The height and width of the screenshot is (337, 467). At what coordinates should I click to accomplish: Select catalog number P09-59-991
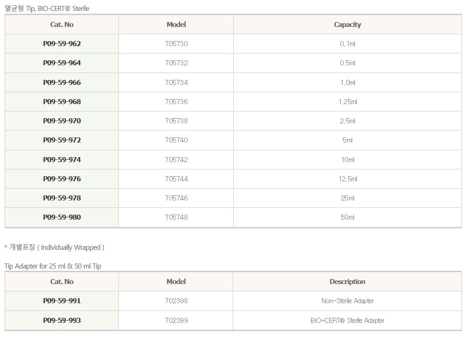(x=62, y=301)
